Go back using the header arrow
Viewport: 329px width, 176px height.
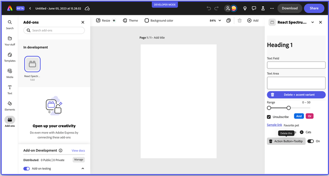pos(30,8)
